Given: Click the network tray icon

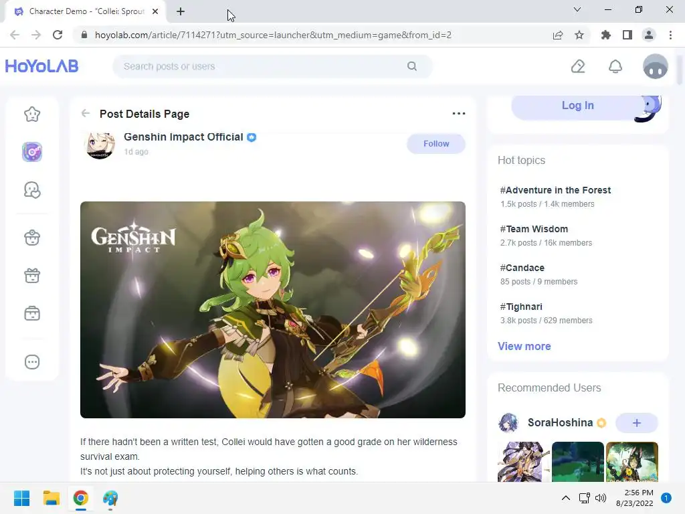Looking at the screenshot, I should click(x=584, y=498).
